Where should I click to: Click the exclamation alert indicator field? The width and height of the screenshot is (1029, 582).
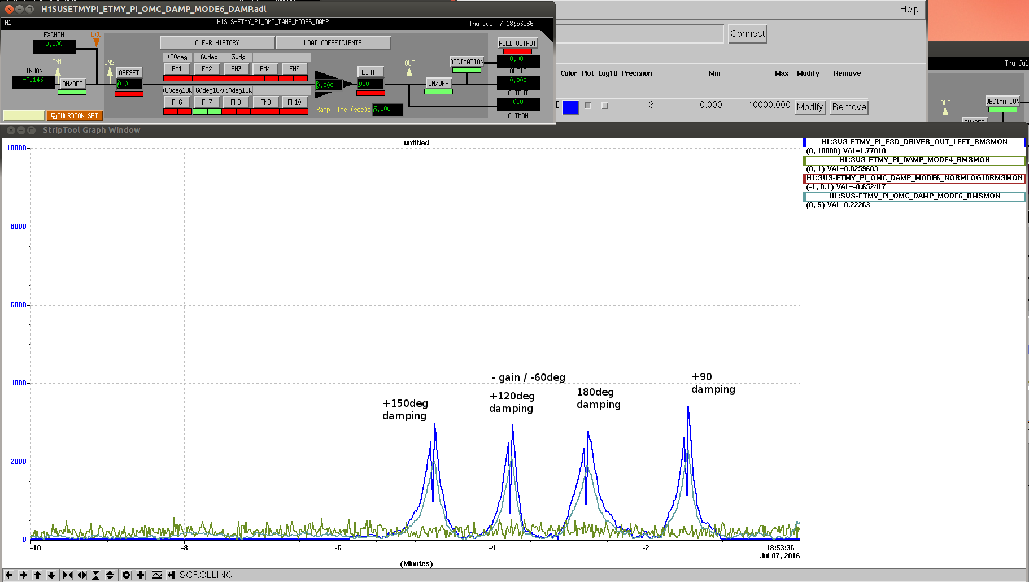pyautogui.click(x=24, y=116)
